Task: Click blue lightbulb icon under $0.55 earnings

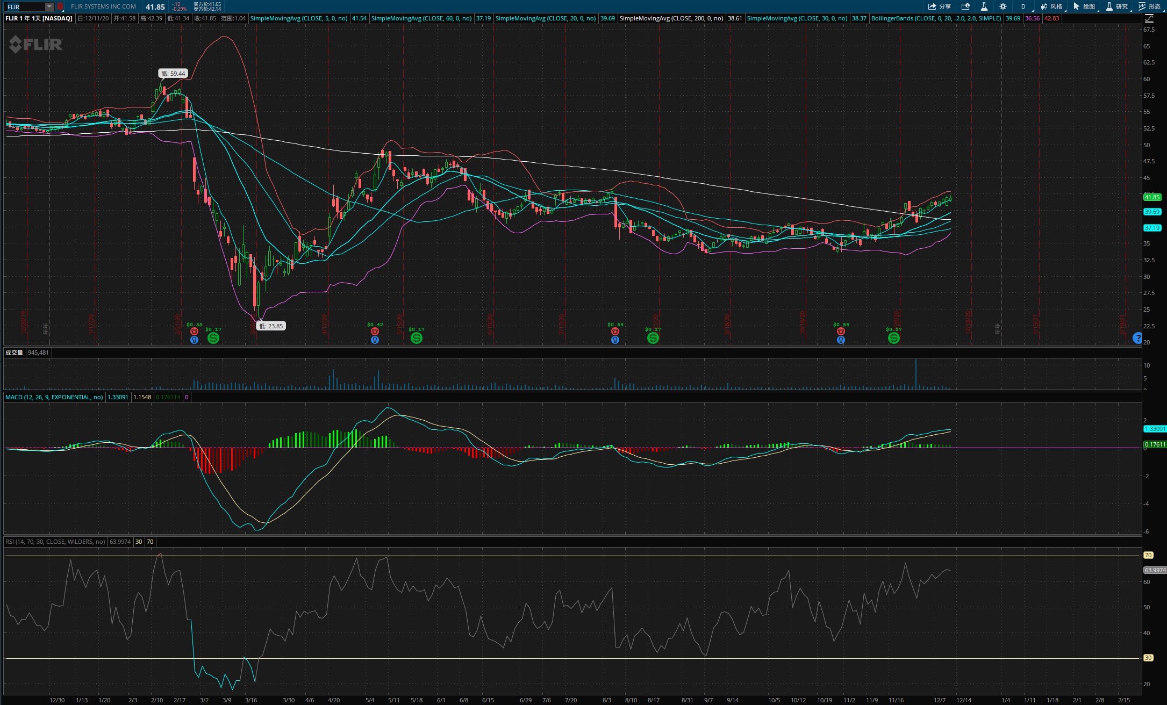Action: point(195,340)
